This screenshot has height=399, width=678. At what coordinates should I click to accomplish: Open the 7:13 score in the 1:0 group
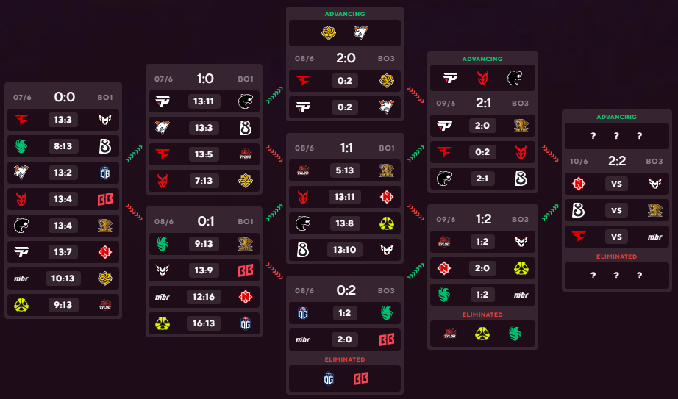(204, 180)
